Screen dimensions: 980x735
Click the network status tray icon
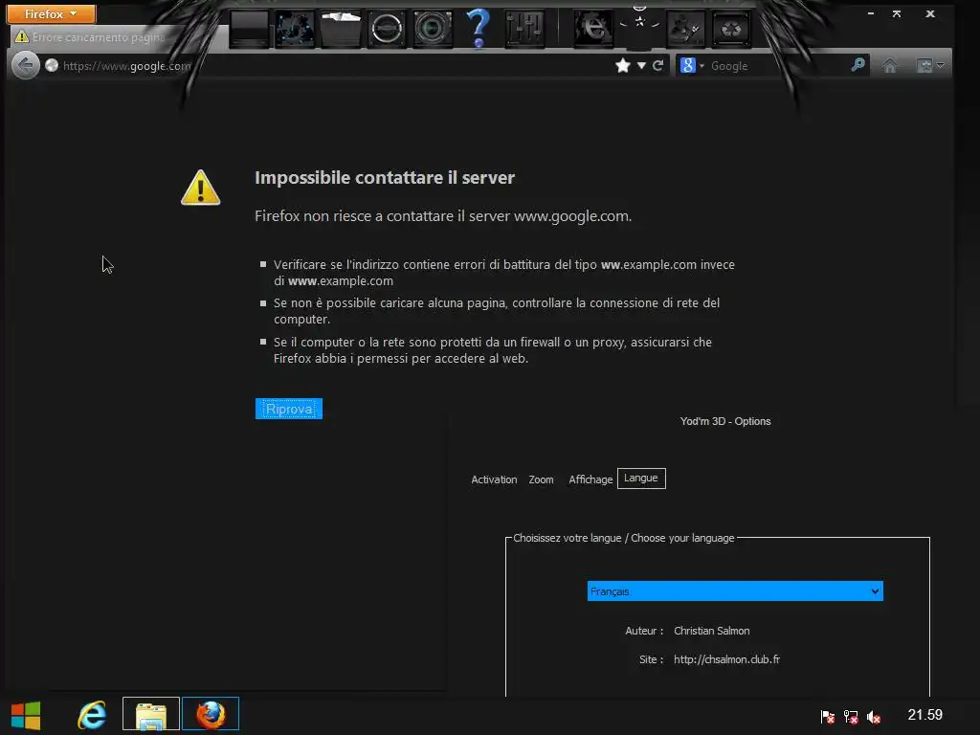tap(851, 717)
